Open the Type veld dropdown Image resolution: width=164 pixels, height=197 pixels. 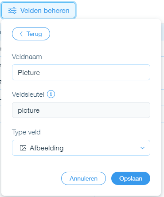point(81,148)
